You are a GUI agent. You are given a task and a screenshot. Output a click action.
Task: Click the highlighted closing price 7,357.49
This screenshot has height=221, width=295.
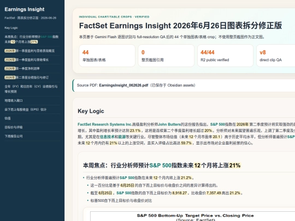tap(214, 193)
